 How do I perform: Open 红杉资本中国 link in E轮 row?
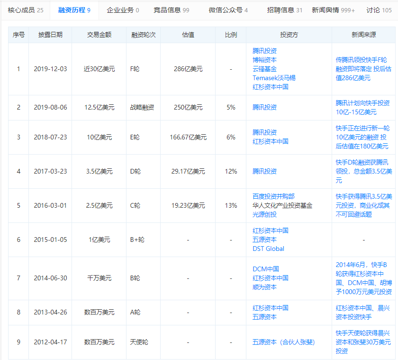pos(271,141)
